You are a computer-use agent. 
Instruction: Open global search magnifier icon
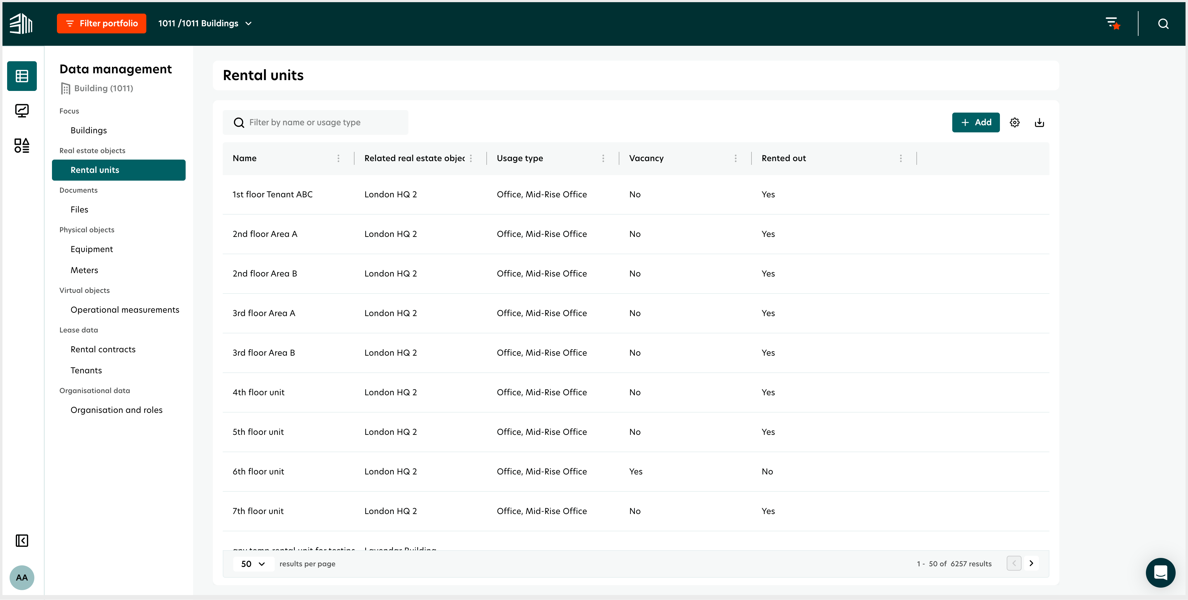point(1163,24)
